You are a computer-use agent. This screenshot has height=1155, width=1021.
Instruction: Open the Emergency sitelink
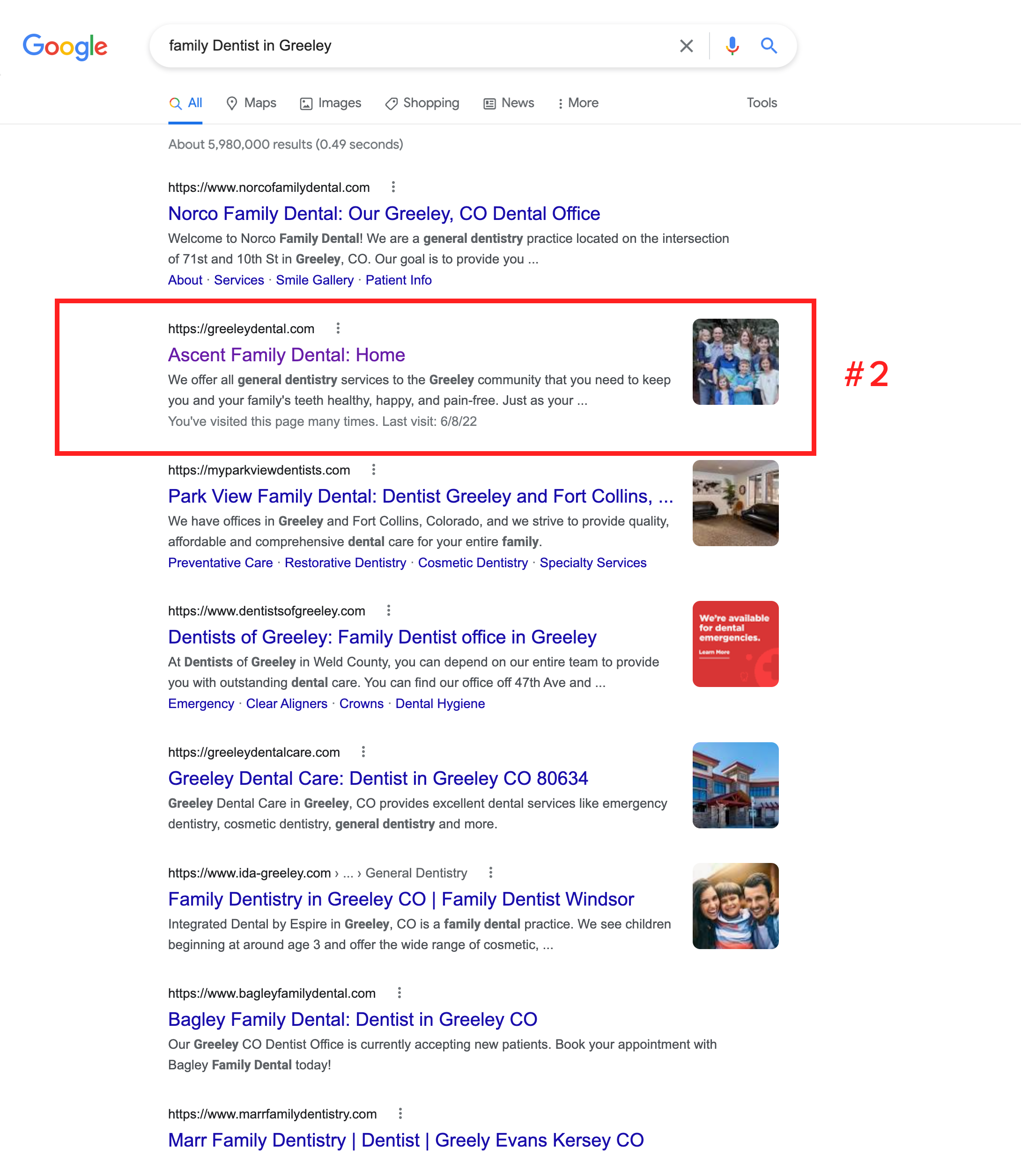[201, 703]
